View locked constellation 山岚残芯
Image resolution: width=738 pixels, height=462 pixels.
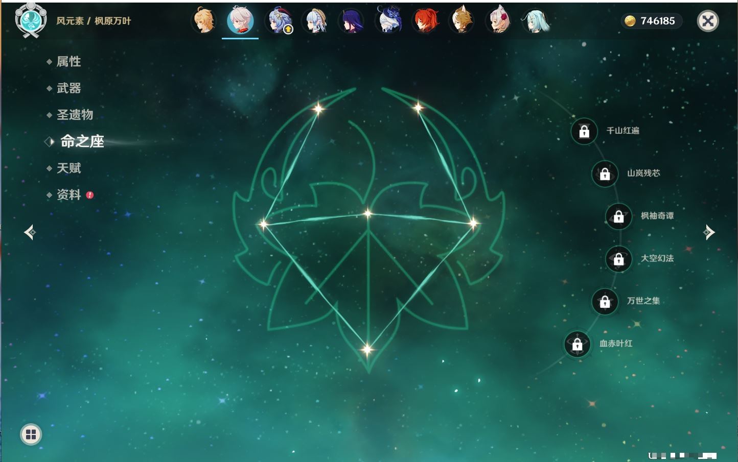pyautogui.click(x=605, y=174)
